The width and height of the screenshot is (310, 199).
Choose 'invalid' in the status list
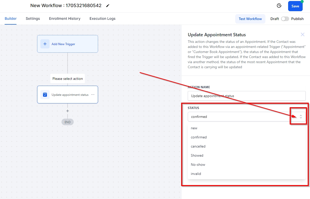pos(196,174)
